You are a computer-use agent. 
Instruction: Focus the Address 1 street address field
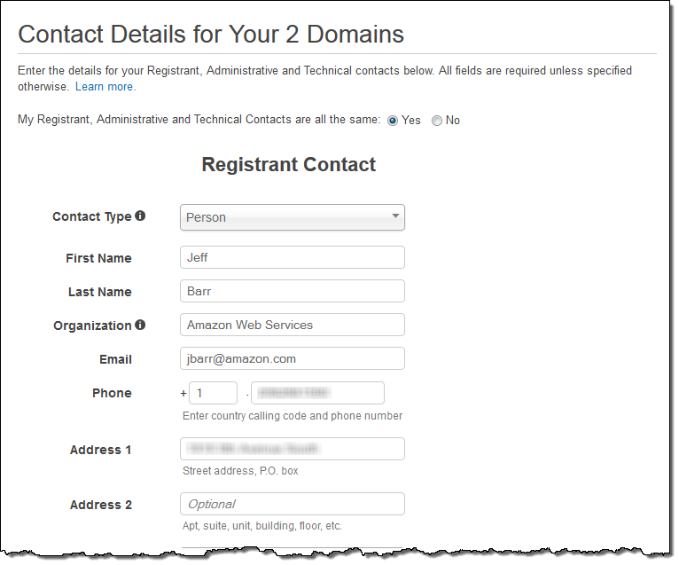pos(292,449)
